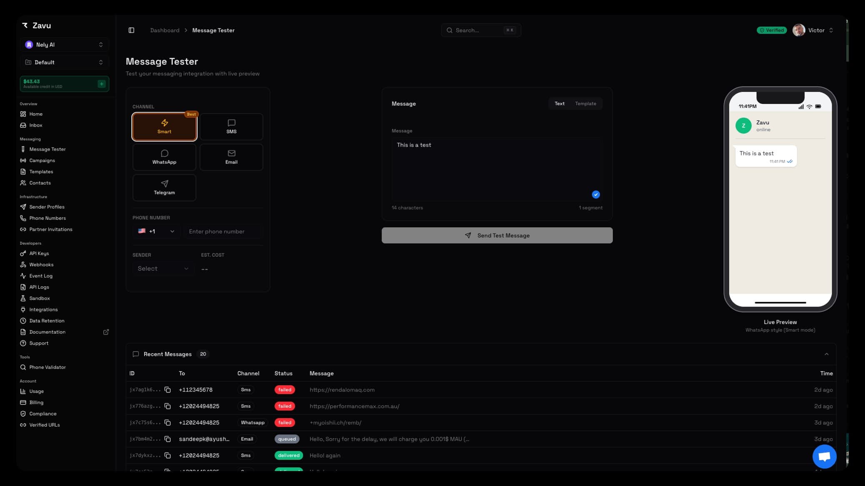Toggle the sidebar panel icon

pos(131,30)
